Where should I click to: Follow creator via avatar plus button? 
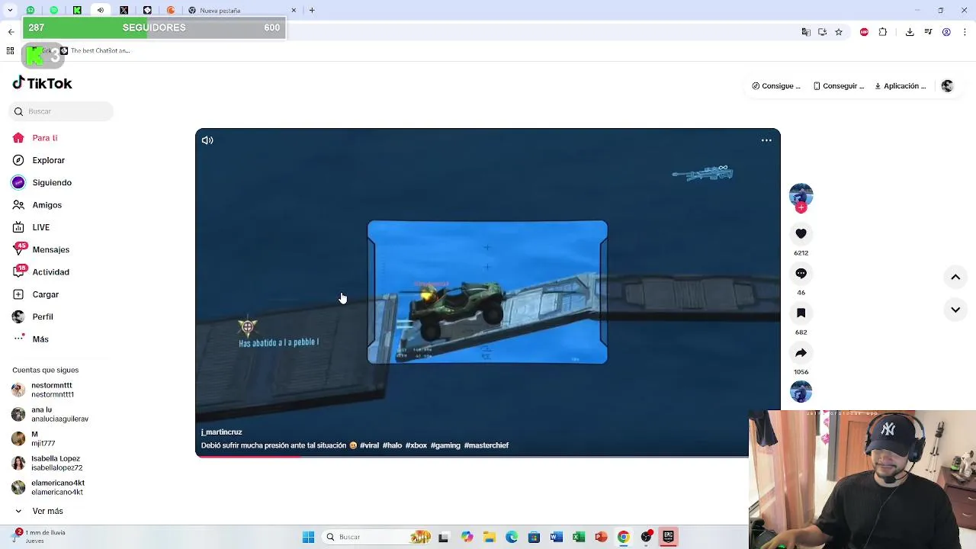(801, 207)
